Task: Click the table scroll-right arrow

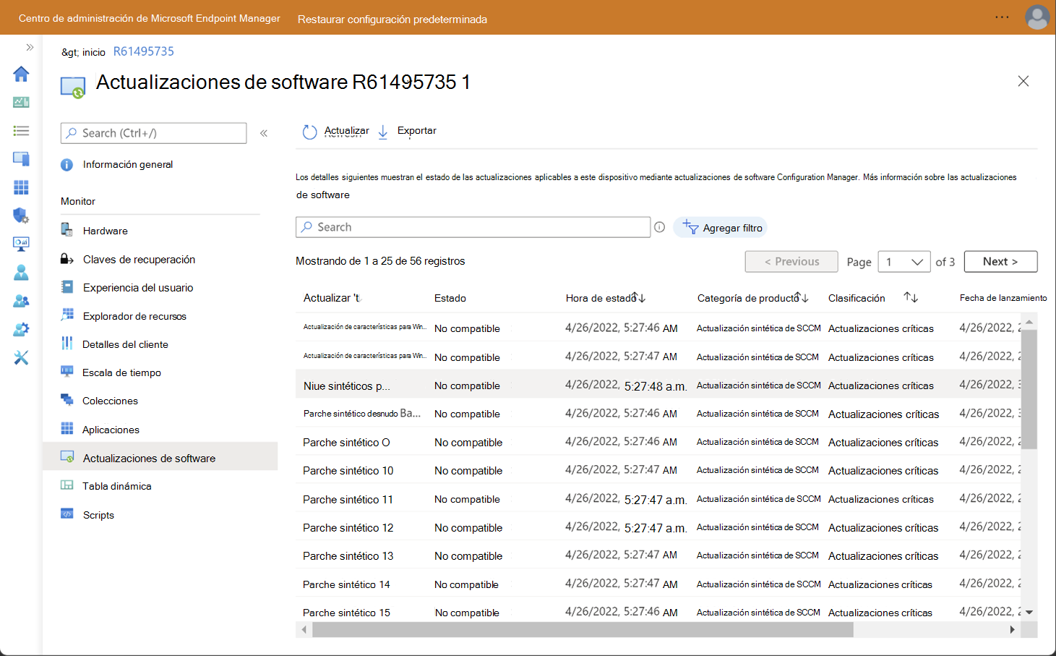Action: (1012, 630)
